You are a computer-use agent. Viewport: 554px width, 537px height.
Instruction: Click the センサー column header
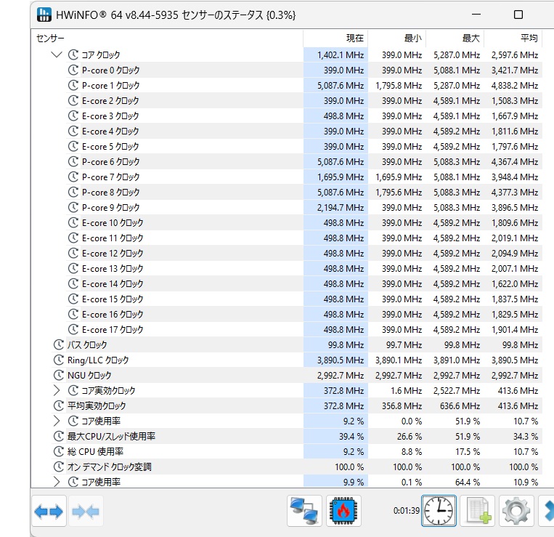pos(167,39)
